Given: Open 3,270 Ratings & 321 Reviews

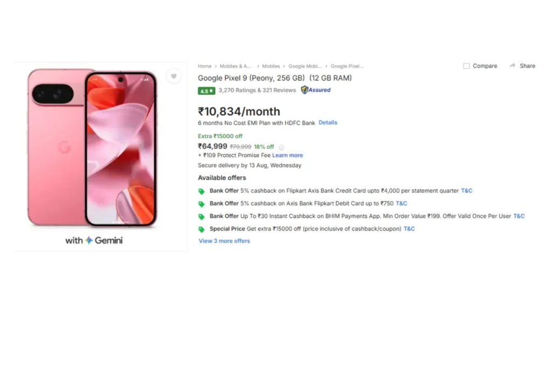Looking at the screenshot, I should pos(257,91).
